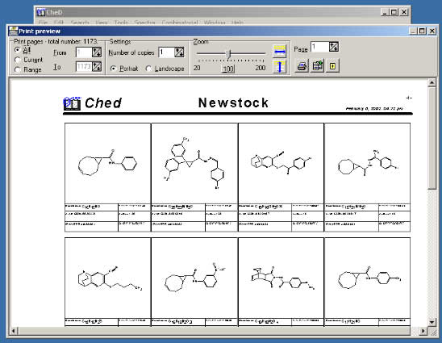Close the background ChemD window

click(404, 12)
